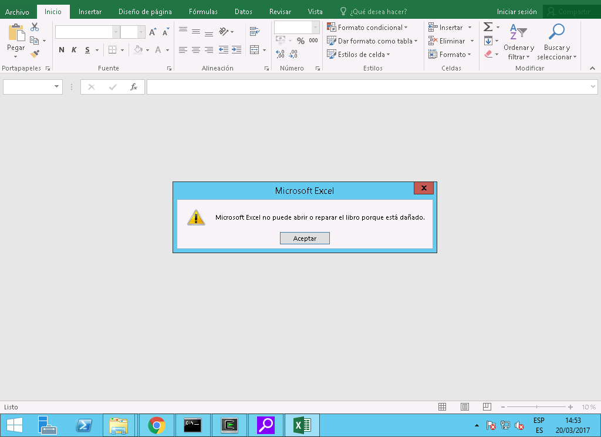Toggle the wrap text icon

point(255,32)
